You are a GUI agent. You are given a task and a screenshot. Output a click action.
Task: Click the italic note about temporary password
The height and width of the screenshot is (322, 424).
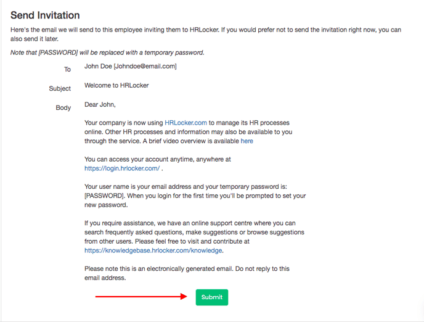107,52
